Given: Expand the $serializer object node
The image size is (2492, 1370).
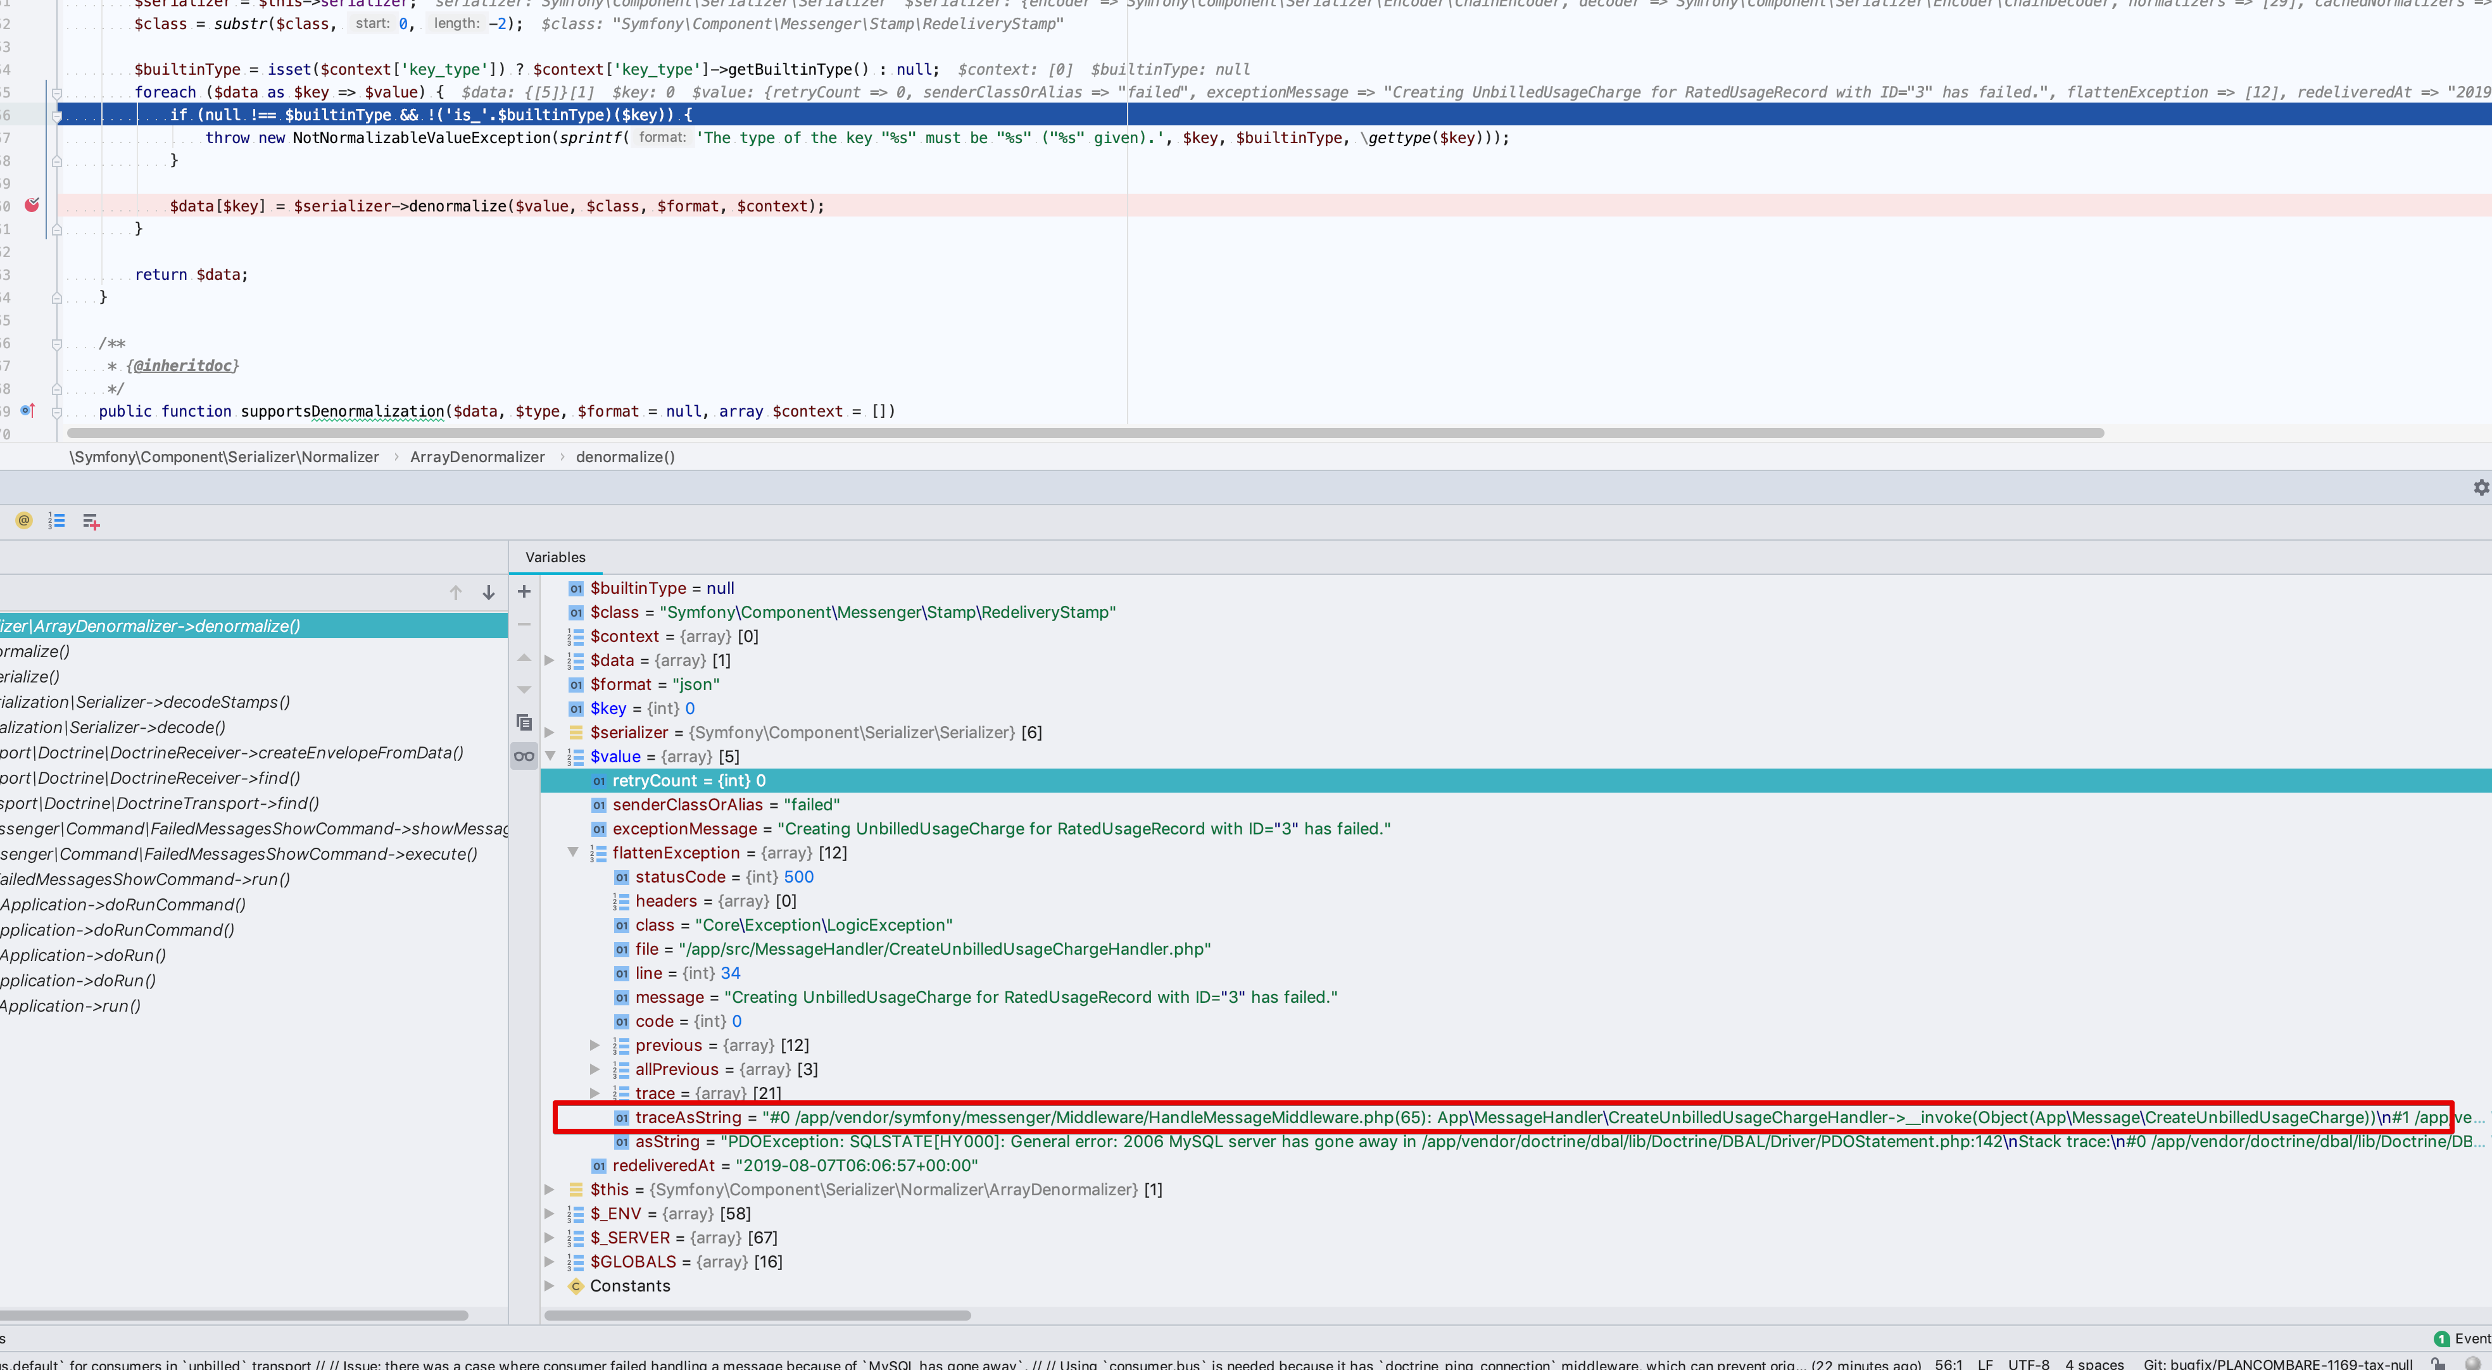Looking at the screenshot, I should pyautogui.click(x=550, y=732).
